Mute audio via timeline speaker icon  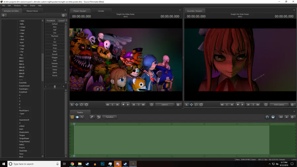tap(286, 117)
